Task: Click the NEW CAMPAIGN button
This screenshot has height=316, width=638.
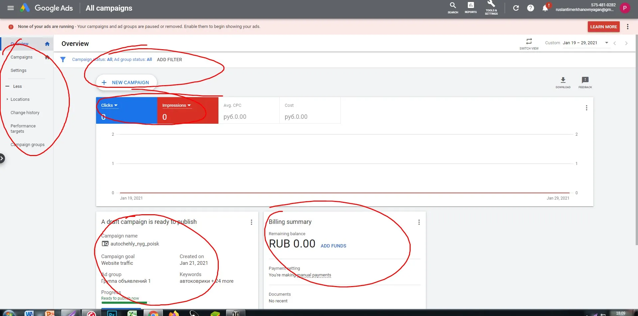Action: point(126,82)
